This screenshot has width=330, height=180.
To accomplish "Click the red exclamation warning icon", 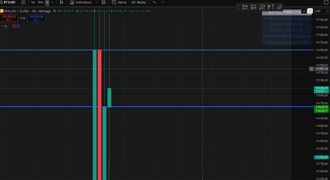I will [14, 26].
